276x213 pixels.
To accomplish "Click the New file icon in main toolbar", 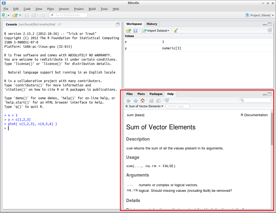I will click(4, 15).
